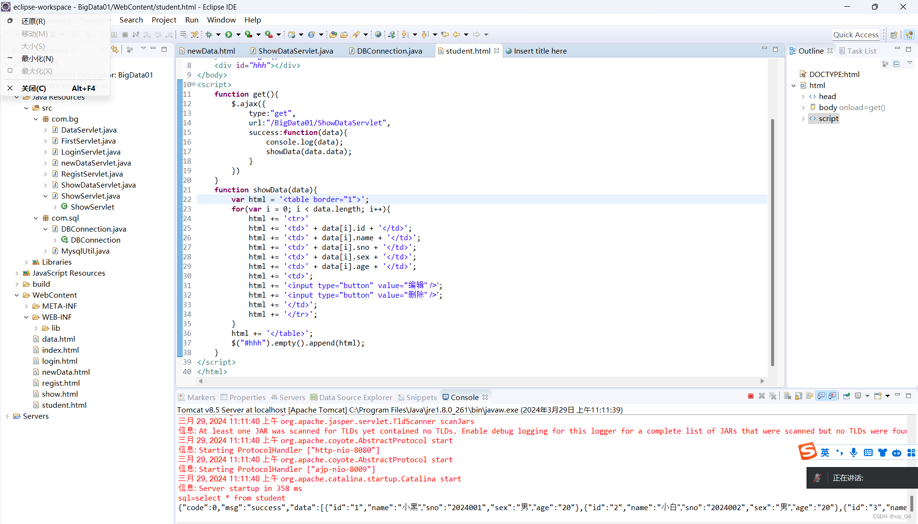Click the Search flashlight icon

(356, 34)
